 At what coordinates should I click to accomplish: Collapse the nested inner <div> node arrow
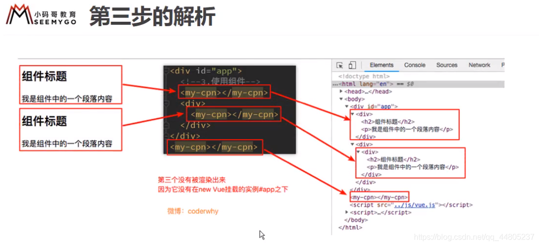358,152
